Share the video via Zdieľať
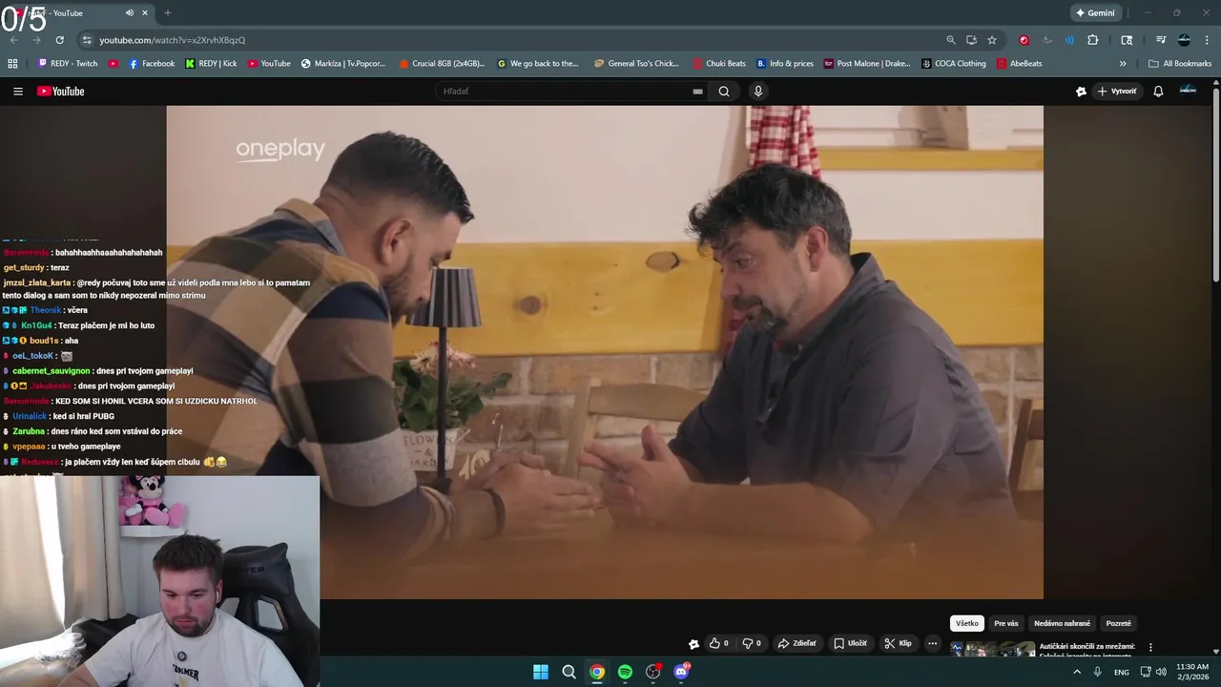This screenshot has width=1221, height=687. [798, 643]
